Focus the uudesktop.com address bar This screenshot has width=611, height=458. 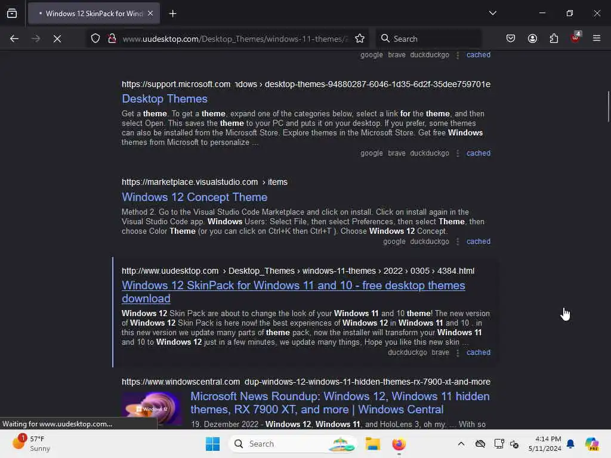235,39
